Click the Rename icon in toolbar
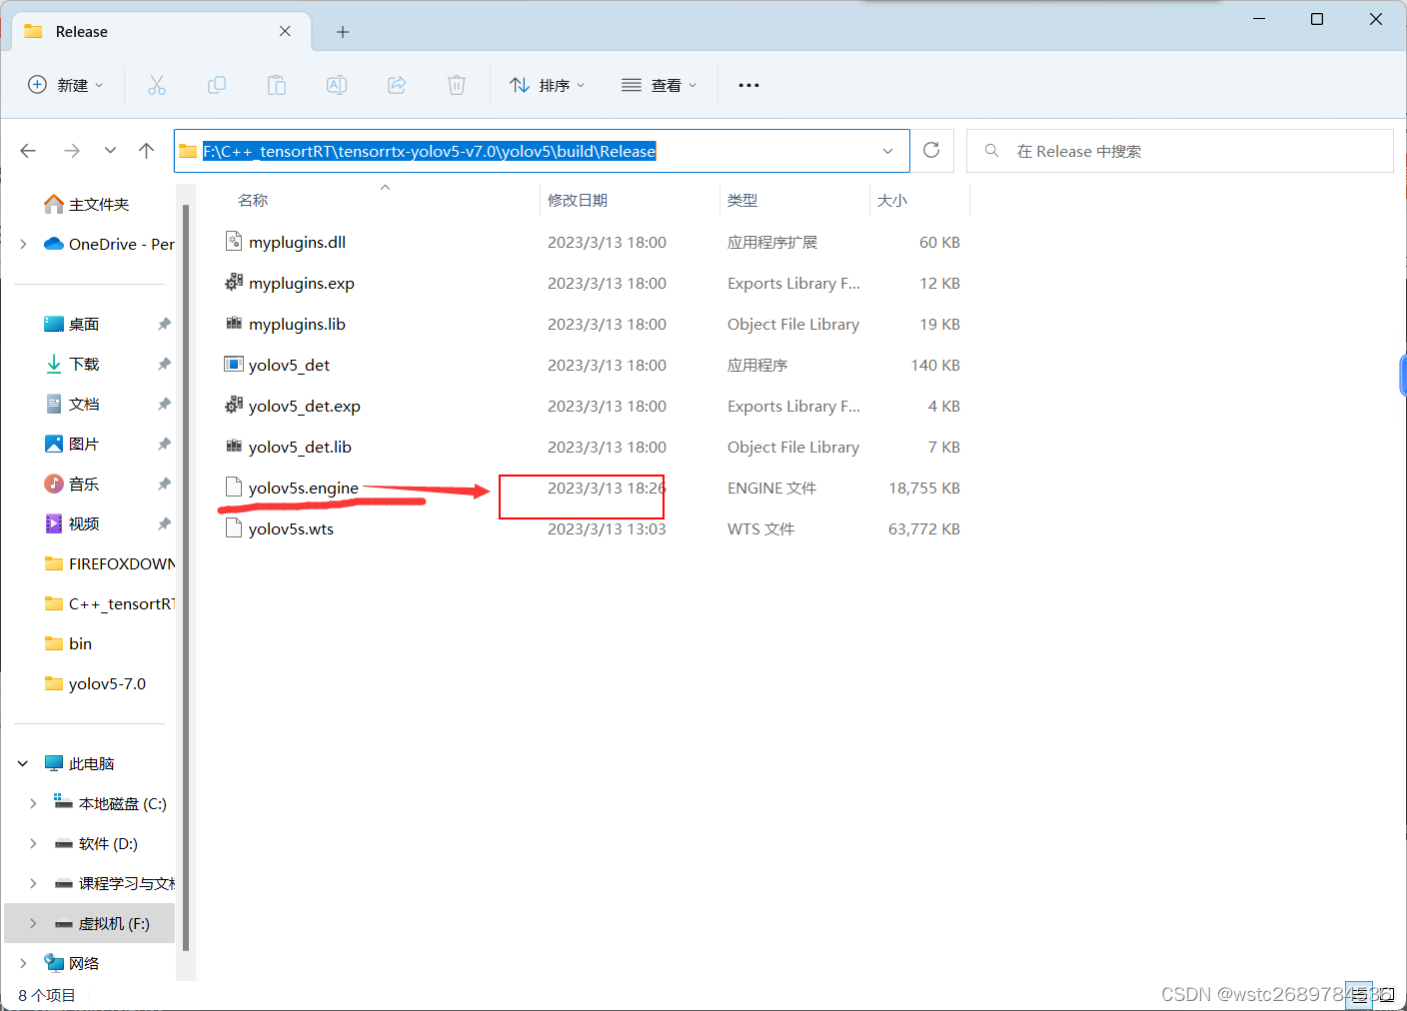1407x1011 pixels. coord(337,85)
